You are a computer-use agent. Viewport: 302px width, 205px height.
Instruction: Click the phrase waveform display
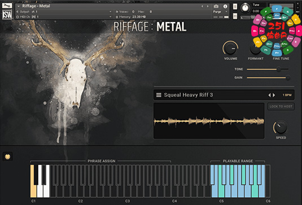coord(209,121)
